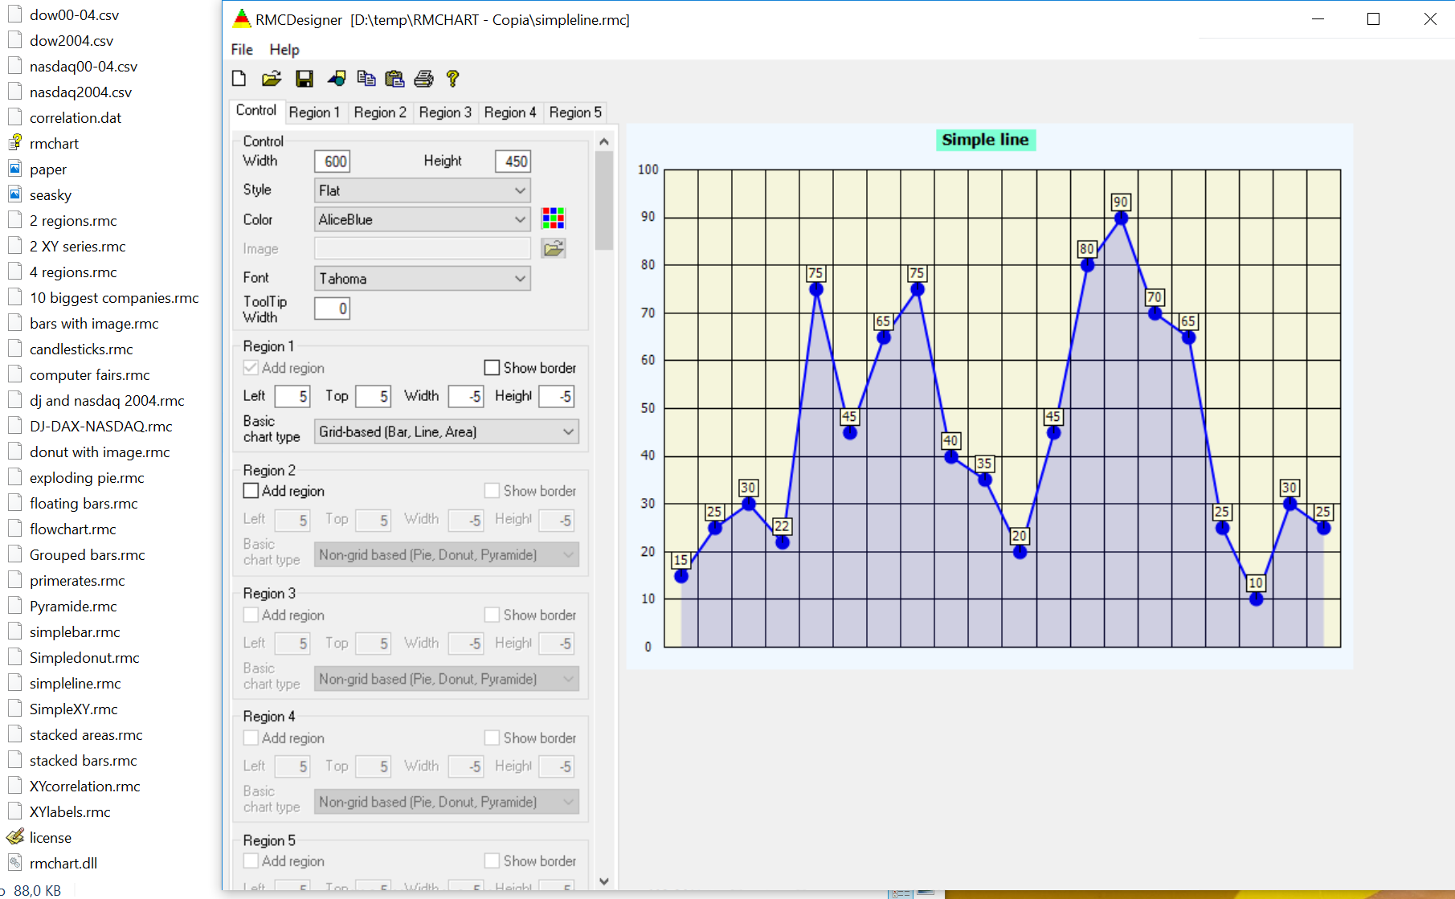Click the shapes icon in the toolbar

[337, 79]
